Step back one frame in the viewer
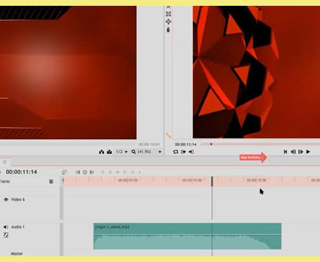 point(293,152)
